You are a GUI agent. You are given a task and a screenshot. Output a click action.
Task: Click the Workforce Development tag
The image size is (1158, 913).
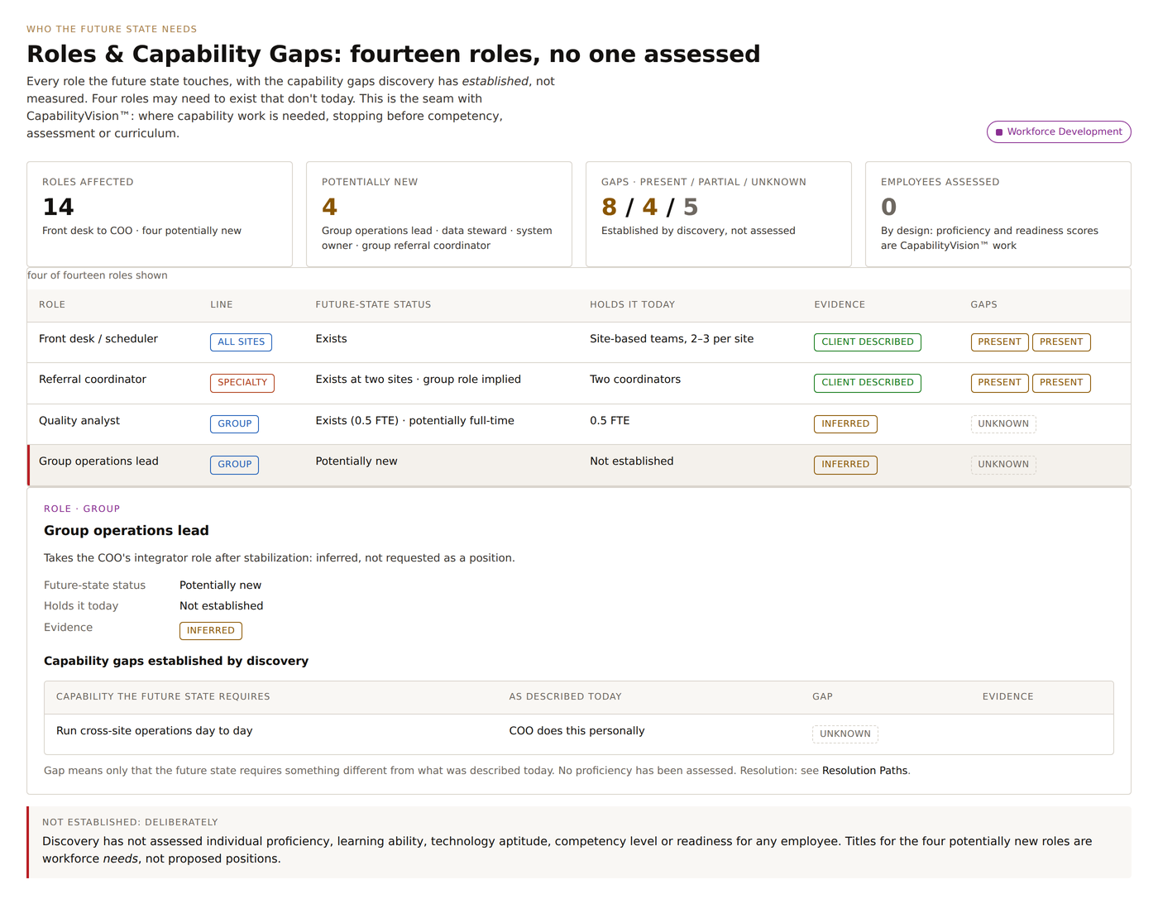tap(1059, 131)
